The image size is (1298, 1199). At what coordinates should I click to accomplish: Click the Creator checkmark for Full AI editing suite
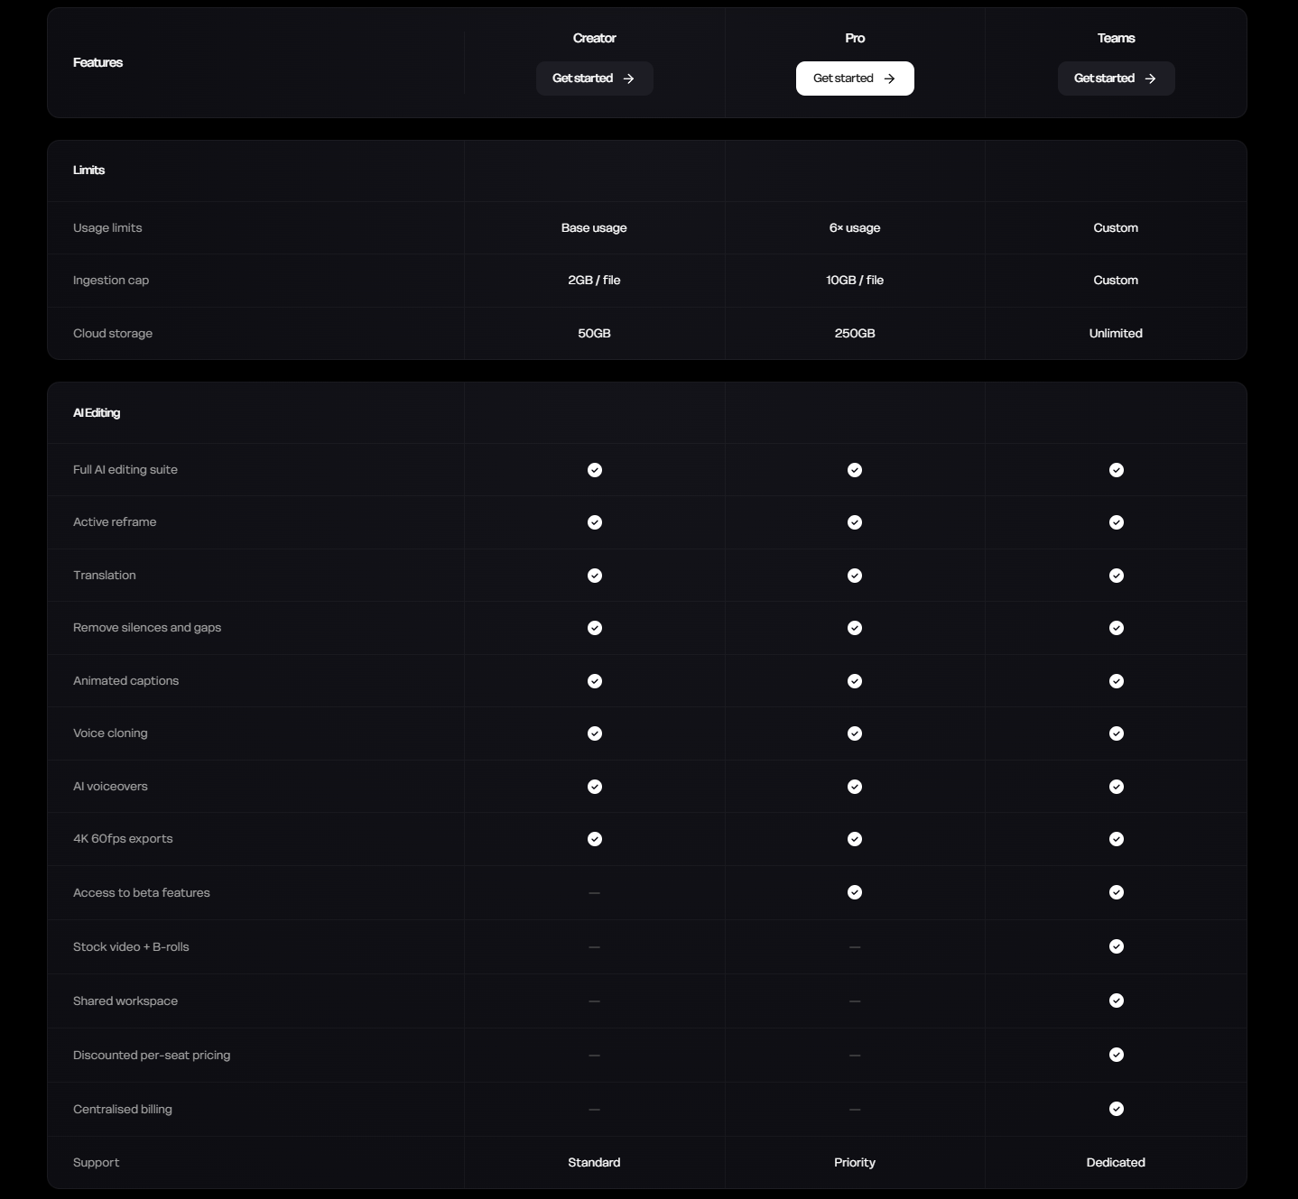[x=595, y=470]
